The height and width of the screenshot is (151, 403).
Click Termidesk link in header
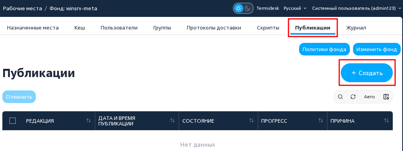click(x=268, y=9)
